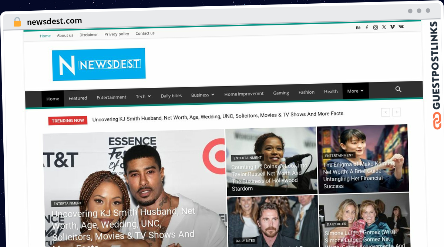
Task: Open the Facebook social icon
Action: pyautogui.click(x=367, y=27)
